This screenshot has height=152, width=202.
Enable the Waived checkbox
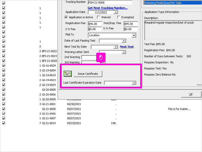[x=98, y=17]
